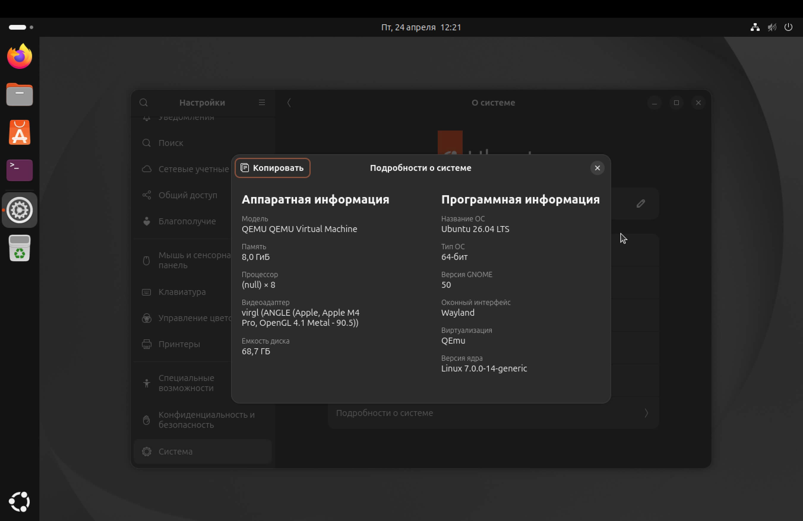Switch to the Система section
Screen dimensions: 803x521
coord(176,451)
